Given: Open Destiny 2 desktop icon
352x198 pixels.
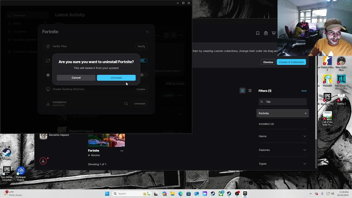Looking at the screenshot, I should (341, 99).
